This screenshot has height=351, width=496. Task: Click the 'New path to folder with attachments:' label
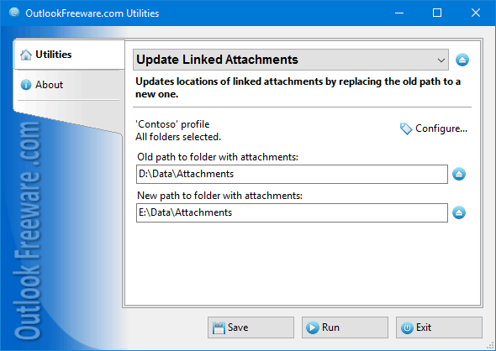[x=220, y=196]
